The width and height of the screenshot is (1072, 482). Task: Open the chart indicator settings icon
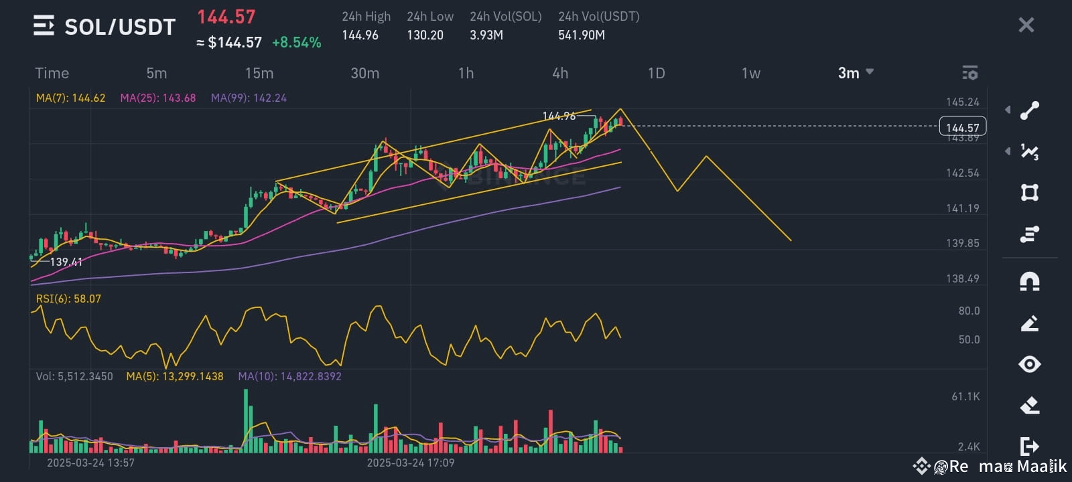(969, 72)
